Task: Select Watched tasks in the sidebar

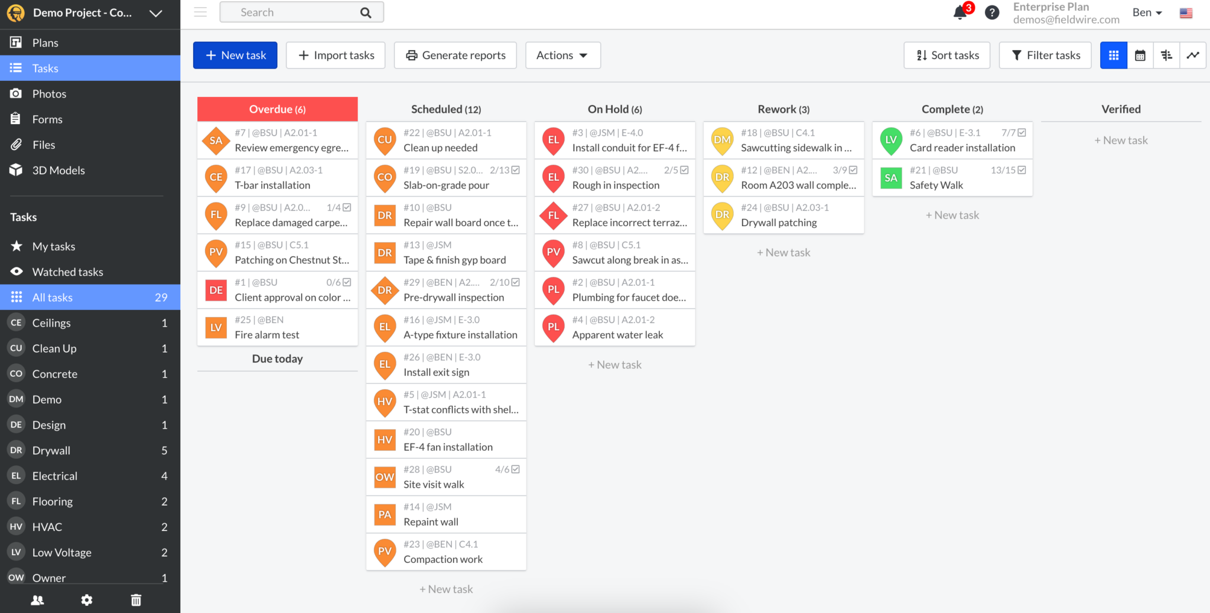Action: click(x=67, y=272)
